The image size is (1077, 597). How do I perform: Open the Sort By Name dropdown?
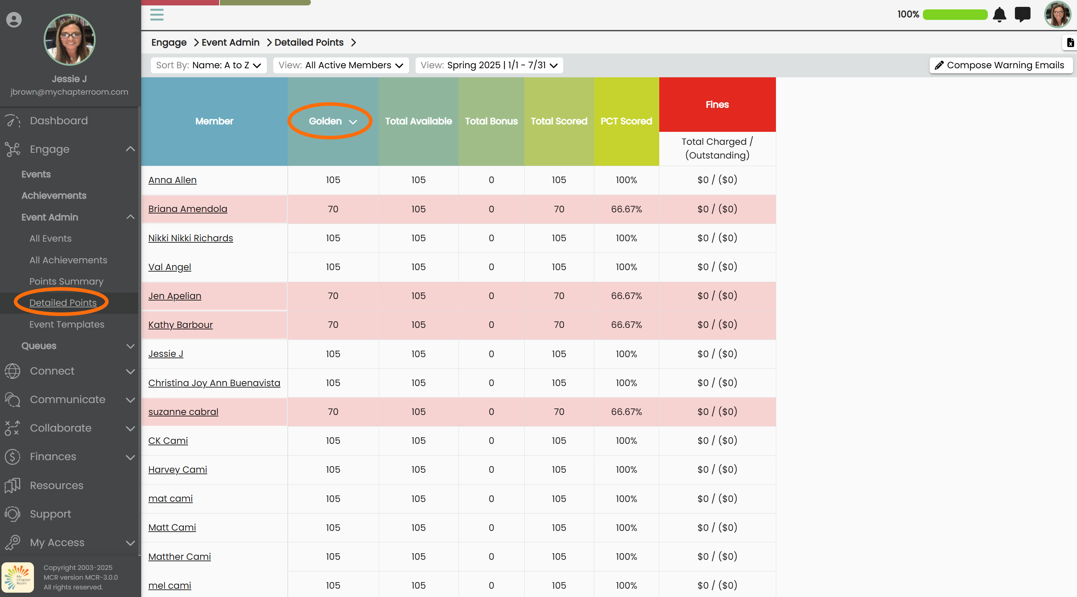coord(209,65)
